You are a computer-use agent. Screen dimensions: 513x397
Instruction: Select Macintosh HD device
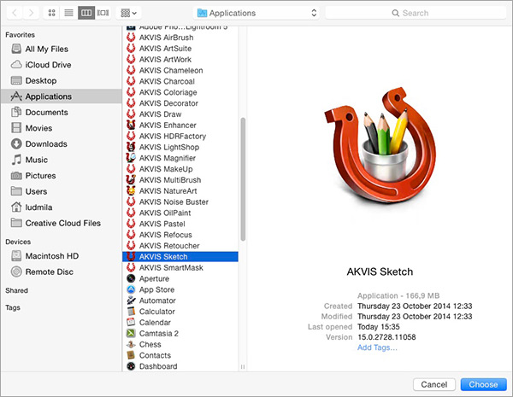click(x=62, y=256)
